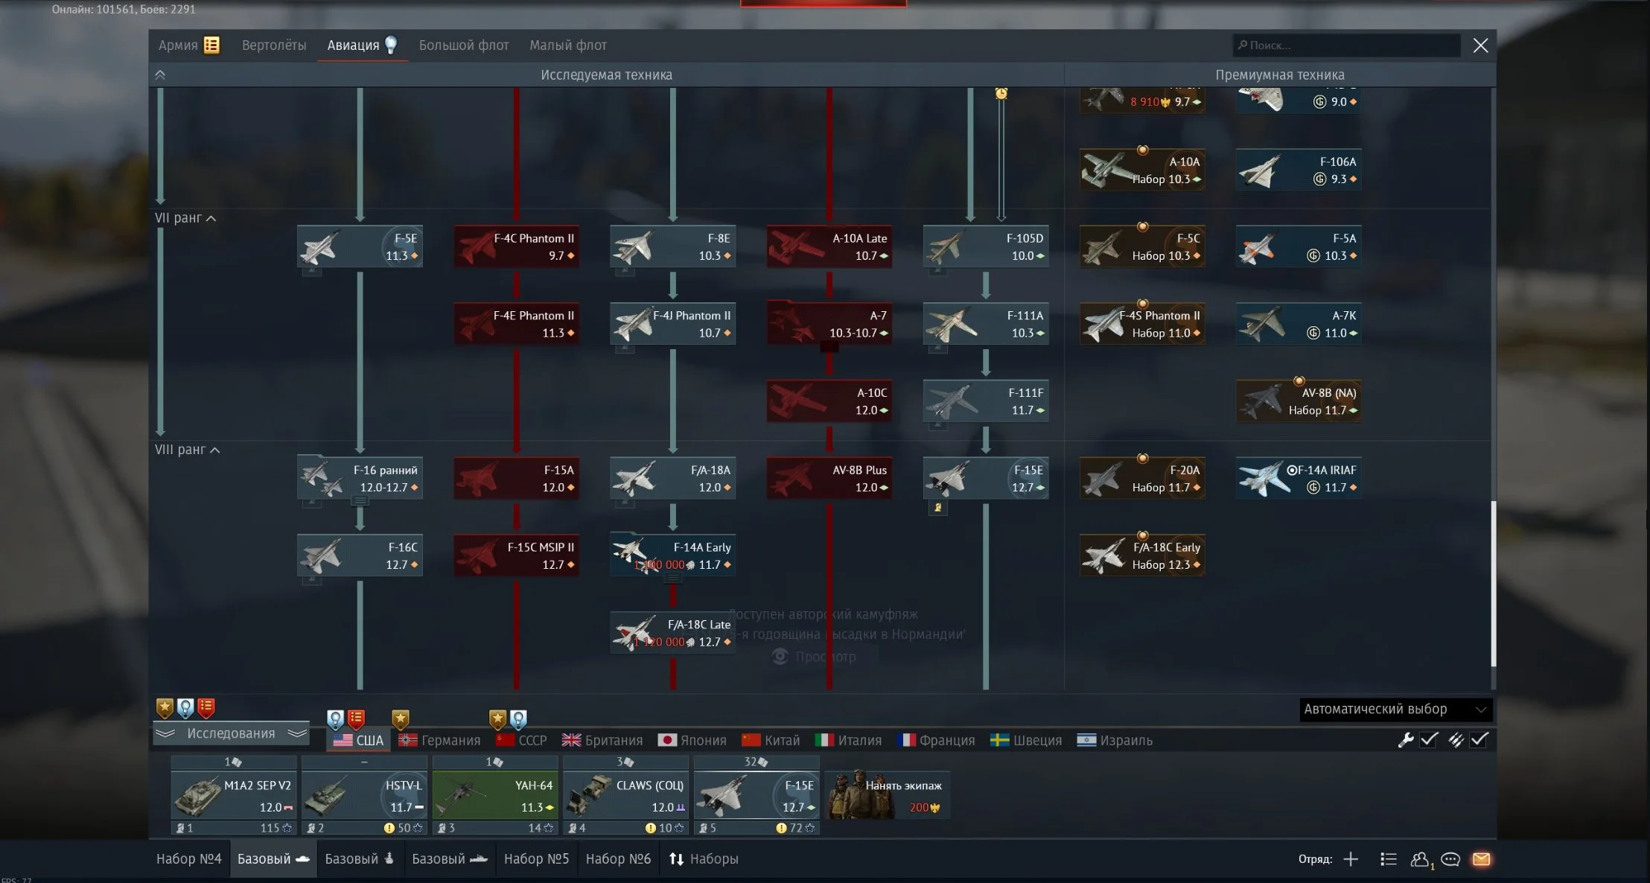This screenshot has height=883, width=1650.
Task: Open the Автоматический выбор dropdown
Action: [1395, 710]
